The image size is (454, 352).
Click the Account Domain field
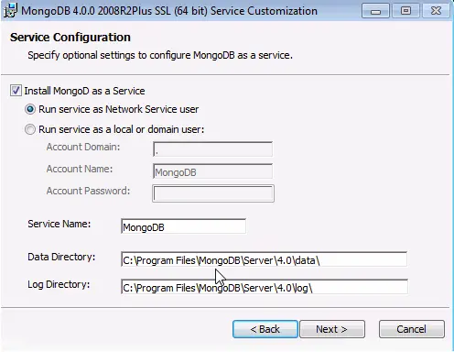point(212,149)
